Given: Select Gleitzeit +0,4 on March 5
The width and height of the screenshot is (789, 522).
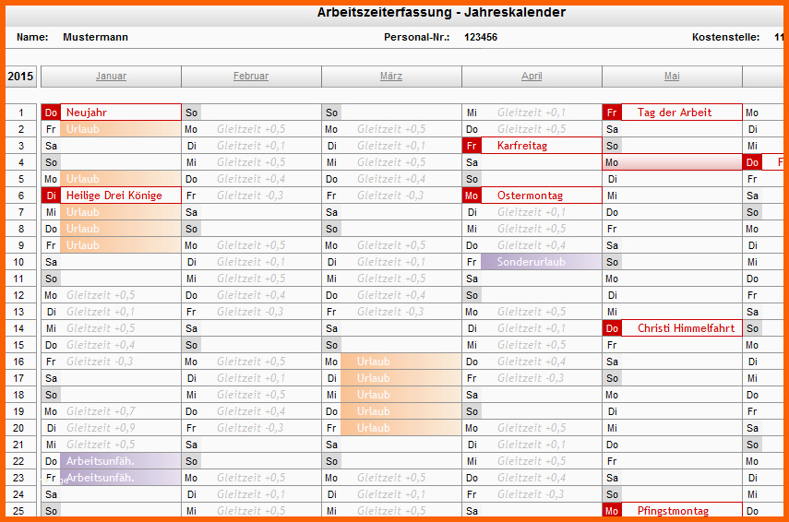Looking at the screenshot, I should coord(391,179).
